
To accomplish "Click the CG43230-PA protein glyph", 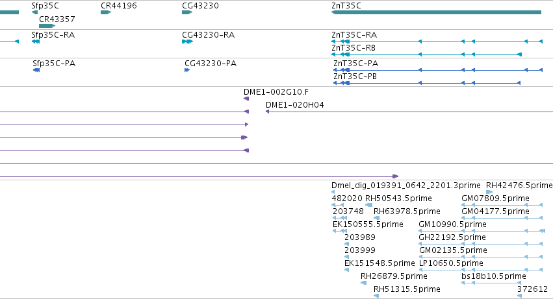I will coord(187,70).
